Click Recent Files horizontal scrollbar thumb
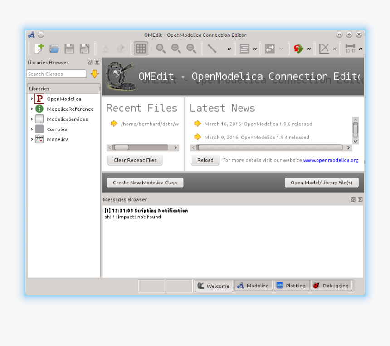The height and width of the screenshot is (346, 390). [x=121, y=148]
